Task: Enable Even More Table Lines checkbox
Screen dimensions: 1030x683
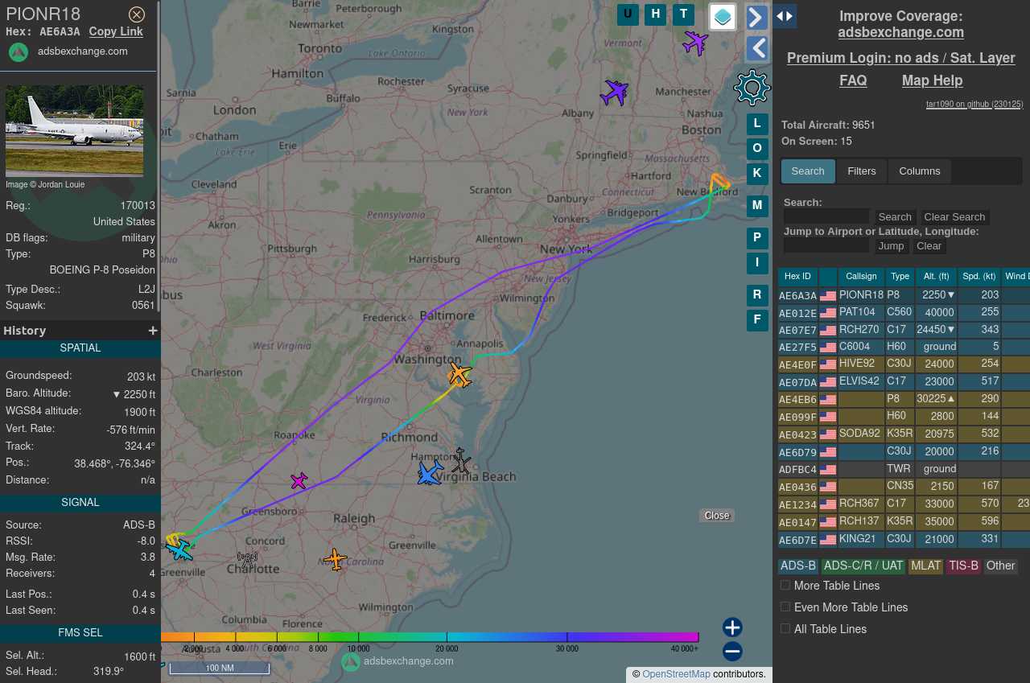Action: [785, 607]
